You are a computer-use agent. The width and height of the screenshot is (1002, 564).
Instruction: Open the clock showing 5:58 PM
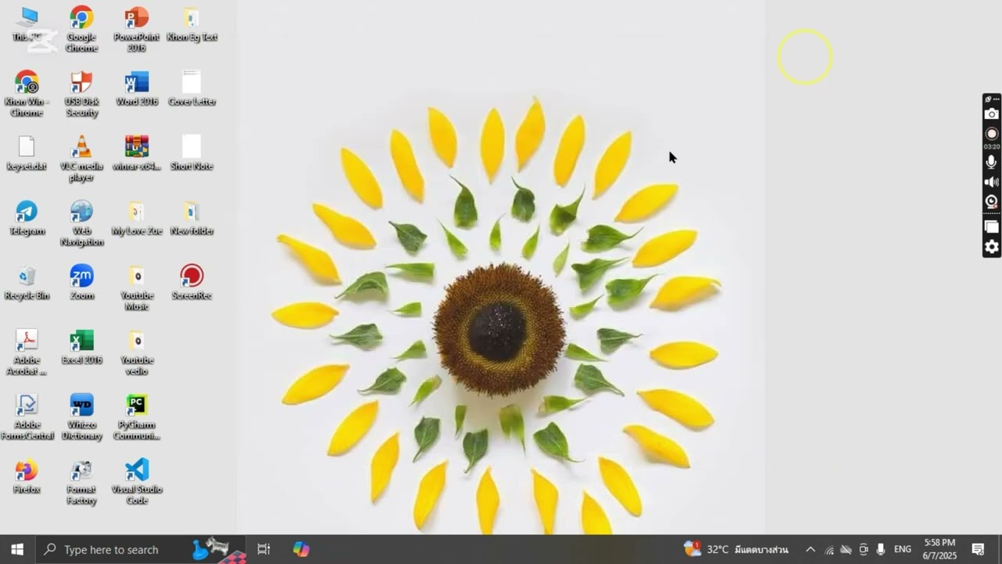tap(939, 549)
